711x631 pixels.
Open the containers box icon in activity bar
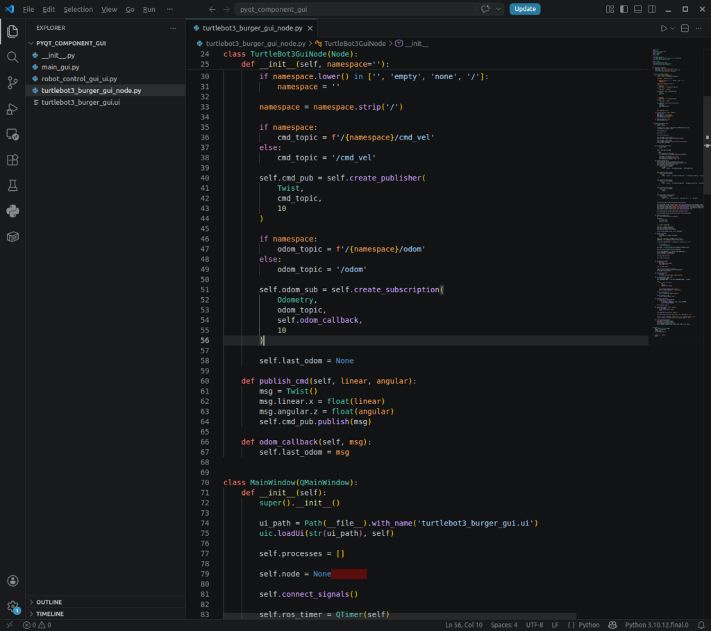coord(12,237)
